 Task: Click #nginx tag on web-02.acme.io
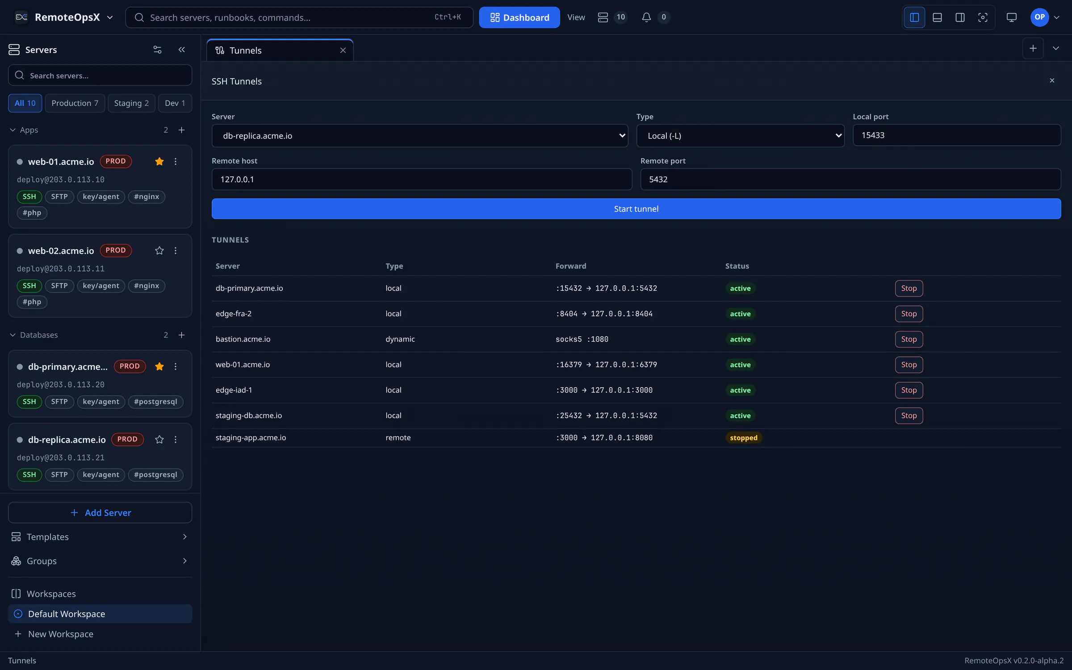point(147,286)
